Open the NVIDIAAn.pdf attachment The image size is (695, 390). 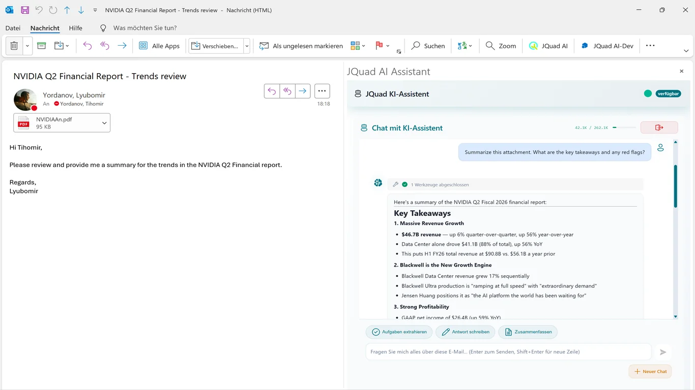pos(56,123)
